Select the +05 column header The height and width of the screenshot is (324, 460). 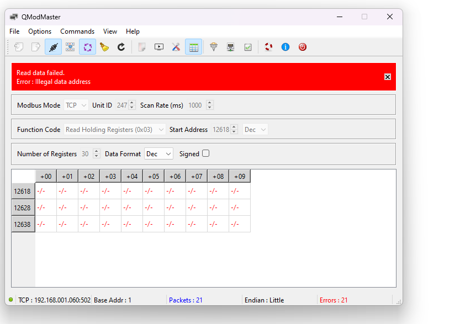coord(154,176)
